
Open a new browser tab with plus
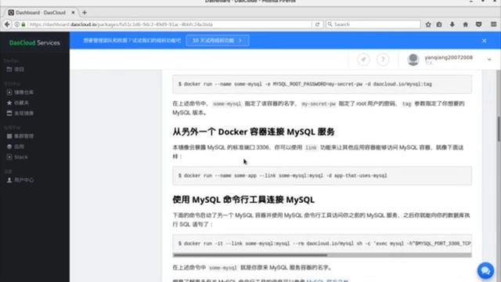(85, 13)
